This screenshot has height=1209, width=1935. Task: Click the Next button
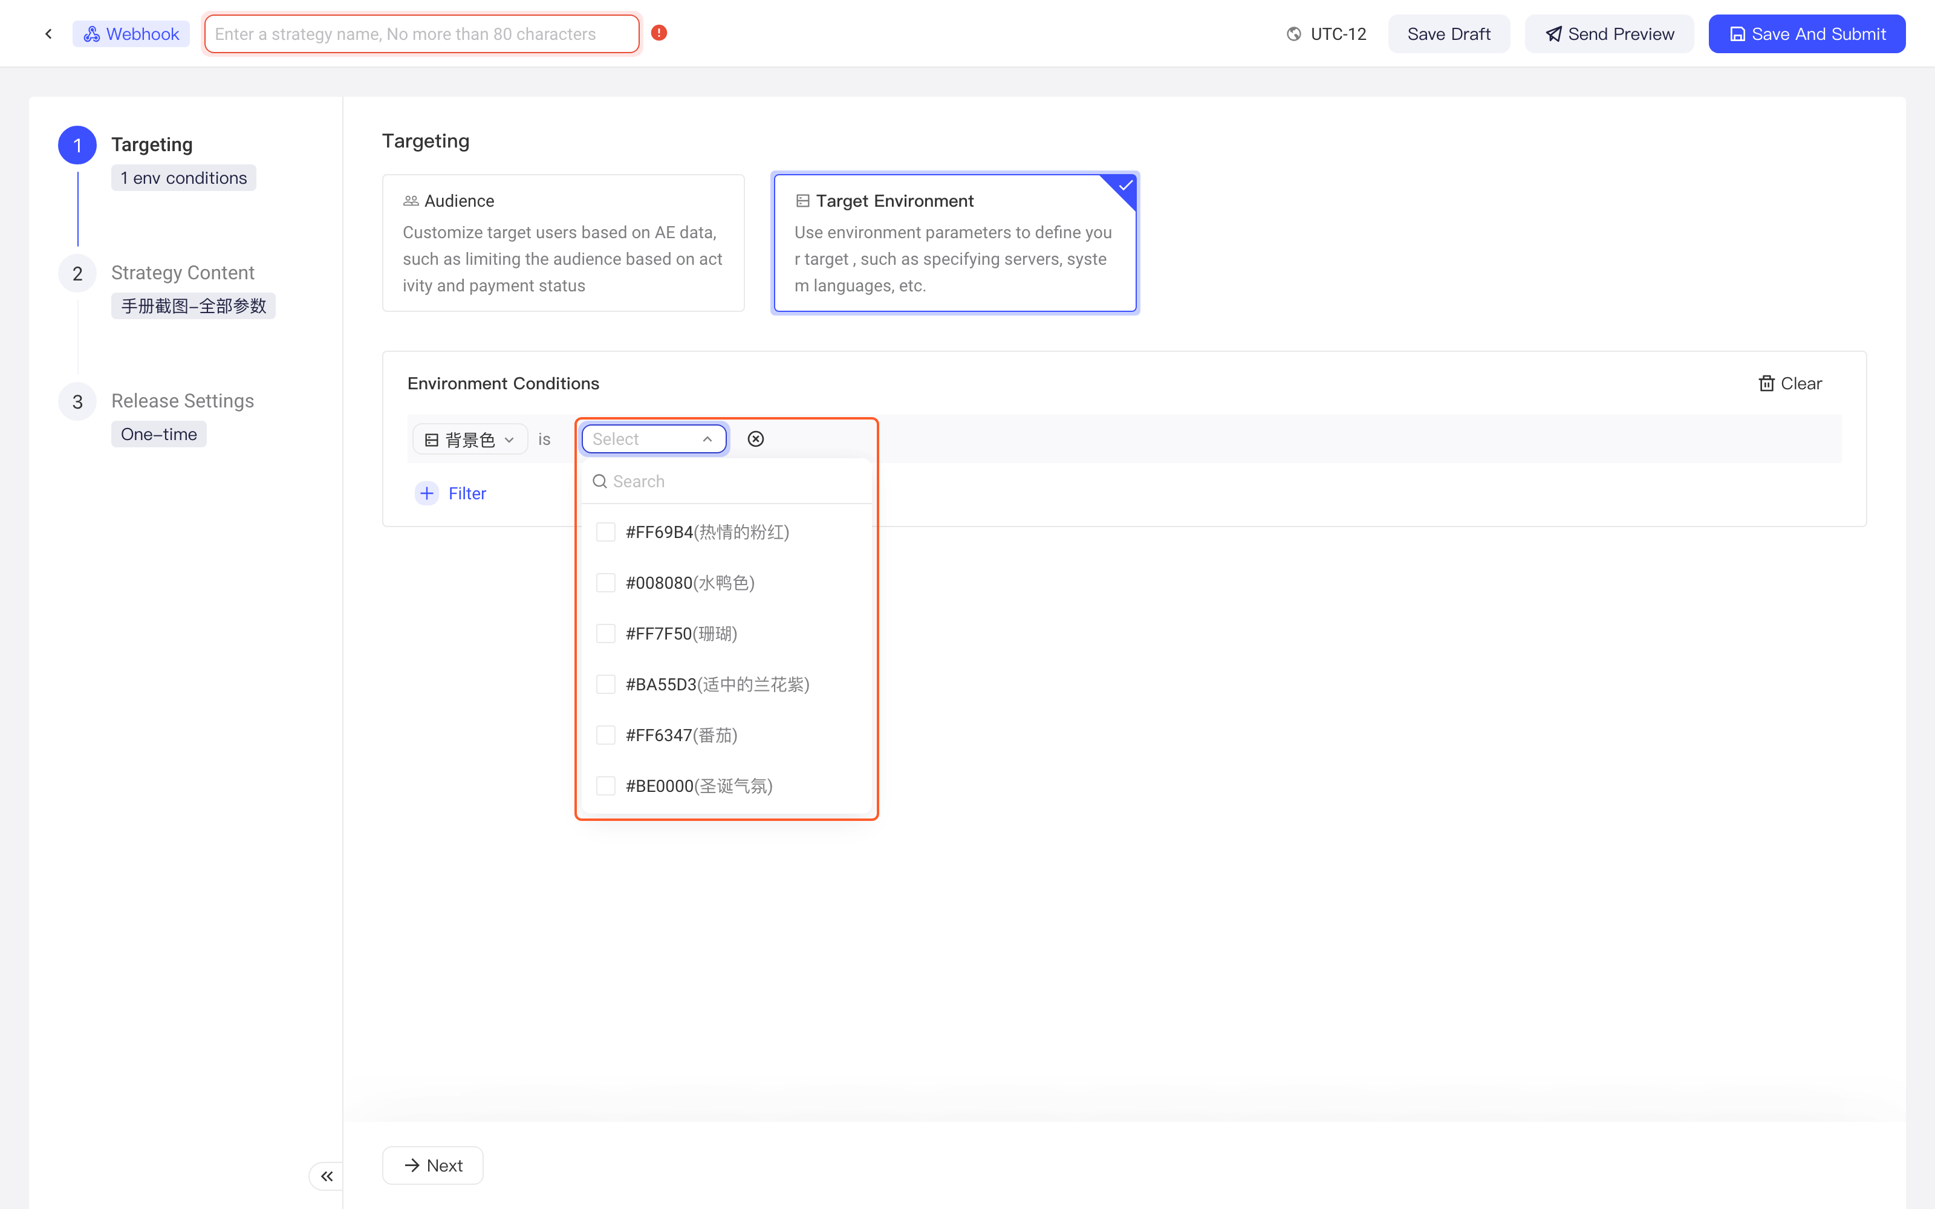pos(432,1165)
